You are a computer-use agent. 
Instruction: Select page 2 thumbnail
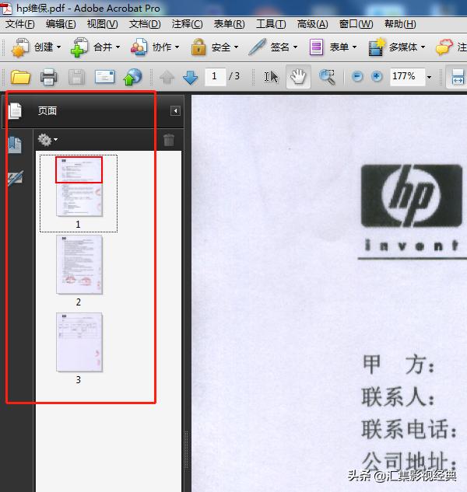[79, 265]
